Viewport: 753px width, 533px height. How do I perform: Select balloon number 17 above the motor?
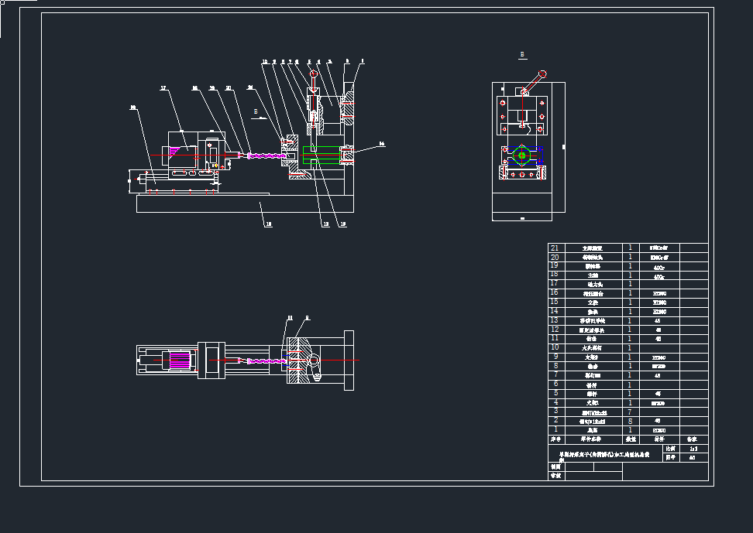163,89
